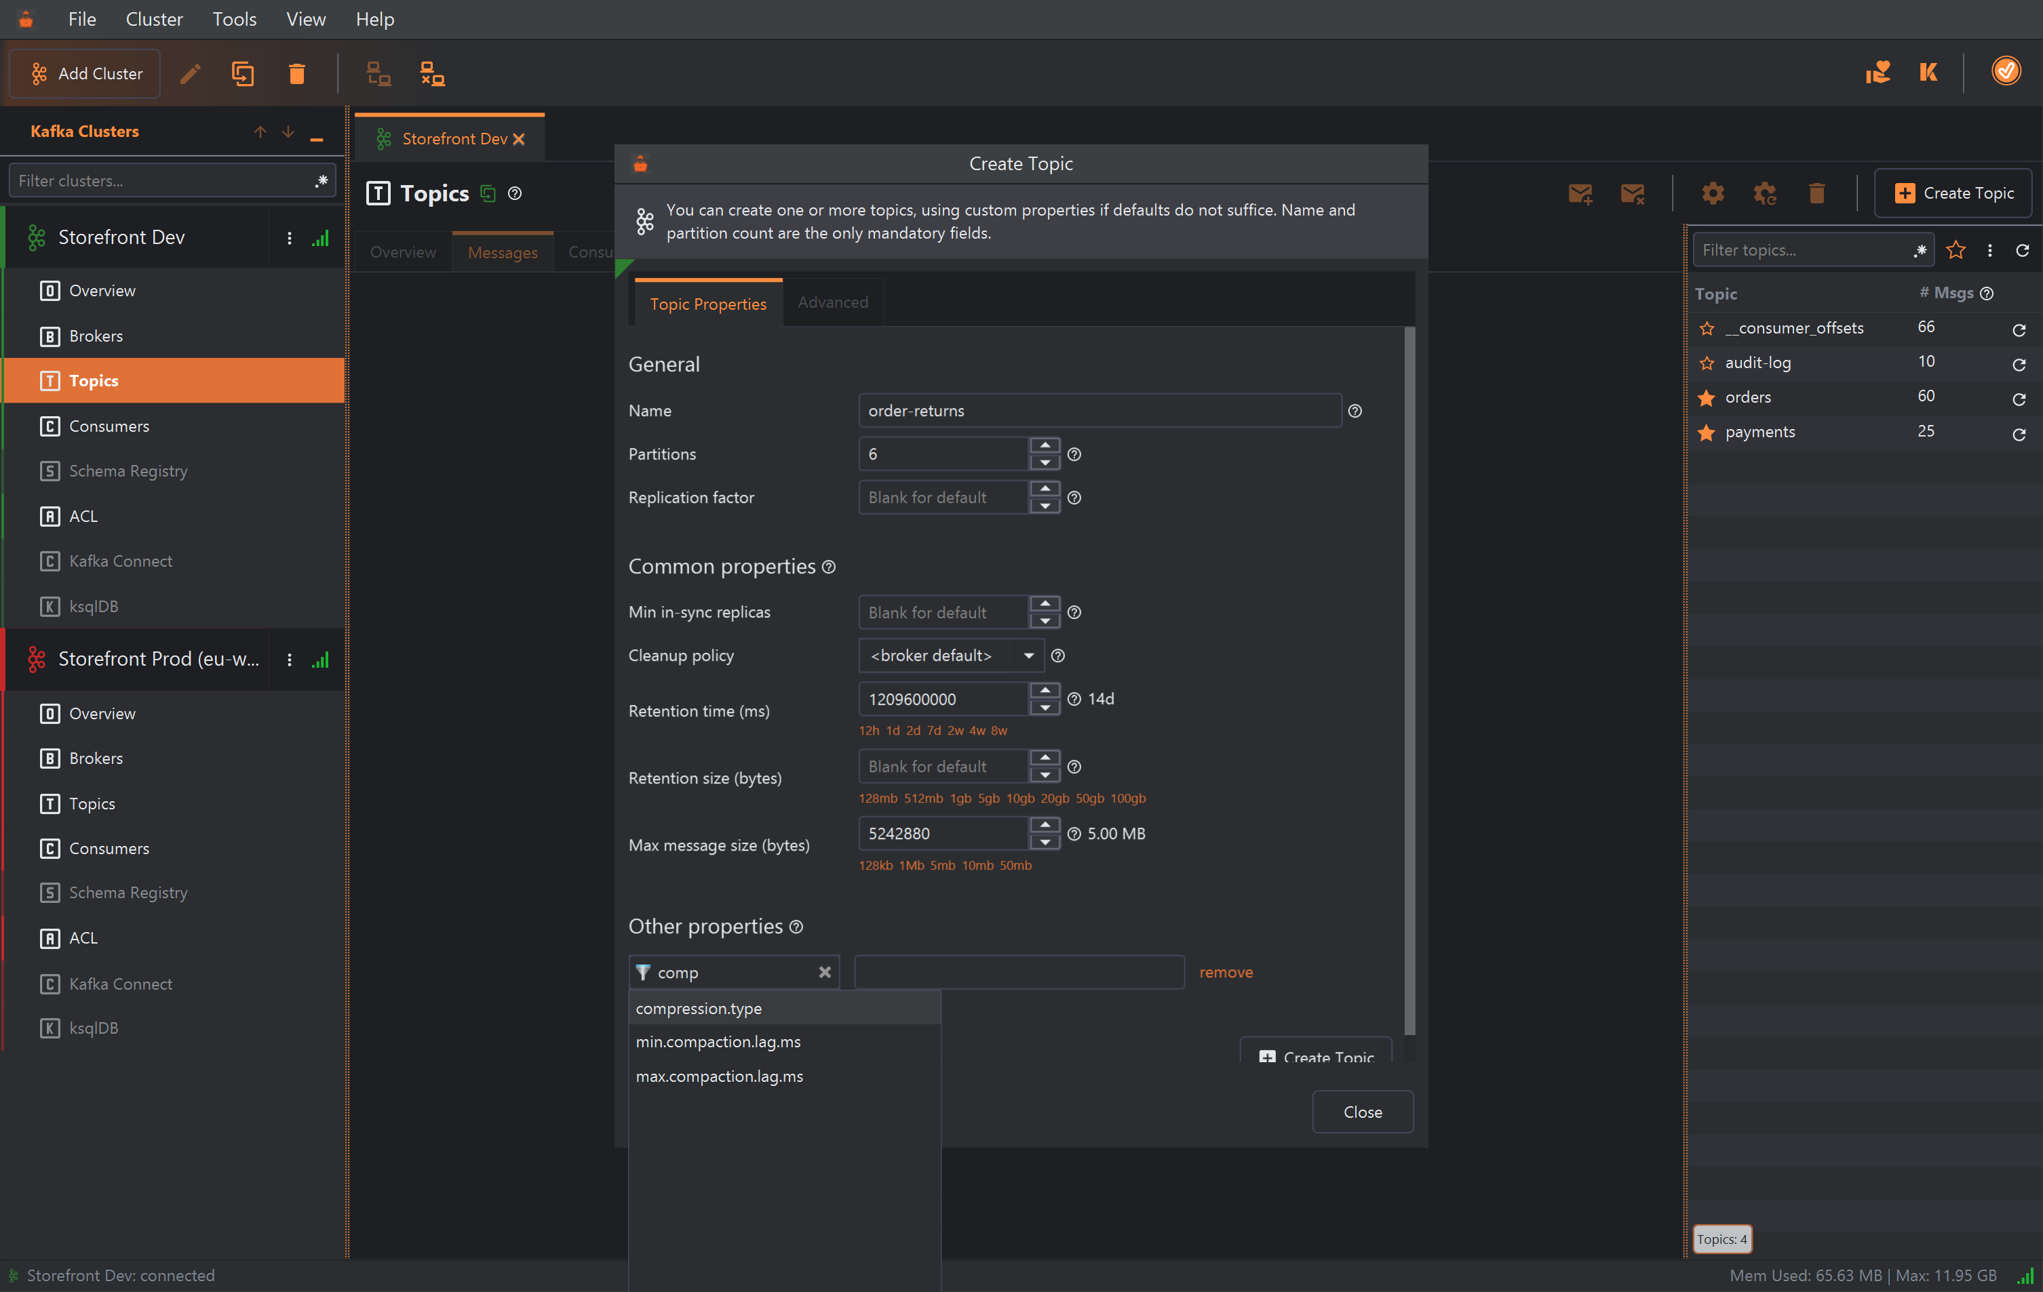Open the Cleanup policy dropdown

point(951,655)
